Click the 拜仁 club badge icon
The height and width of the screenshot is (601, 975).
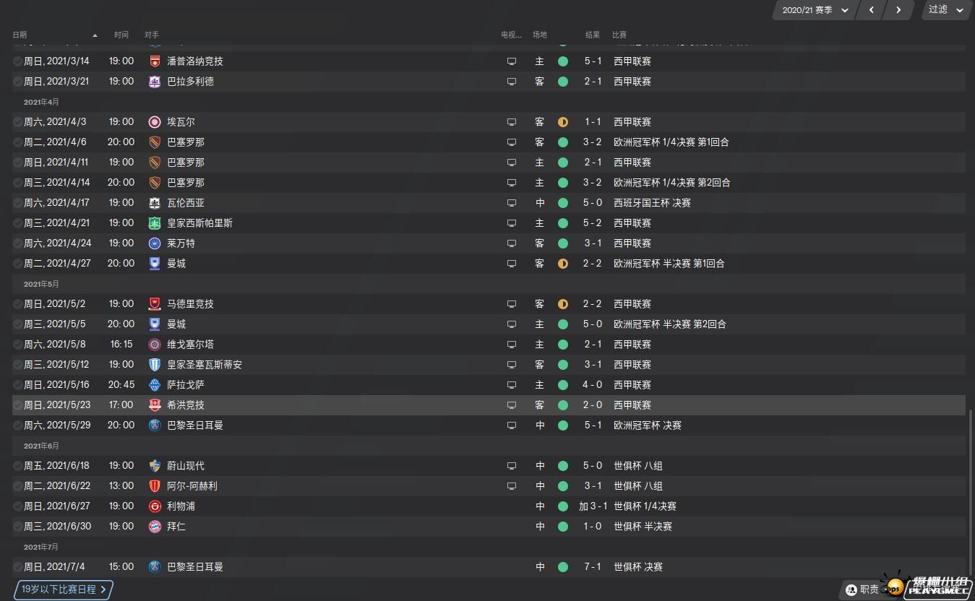155,527
